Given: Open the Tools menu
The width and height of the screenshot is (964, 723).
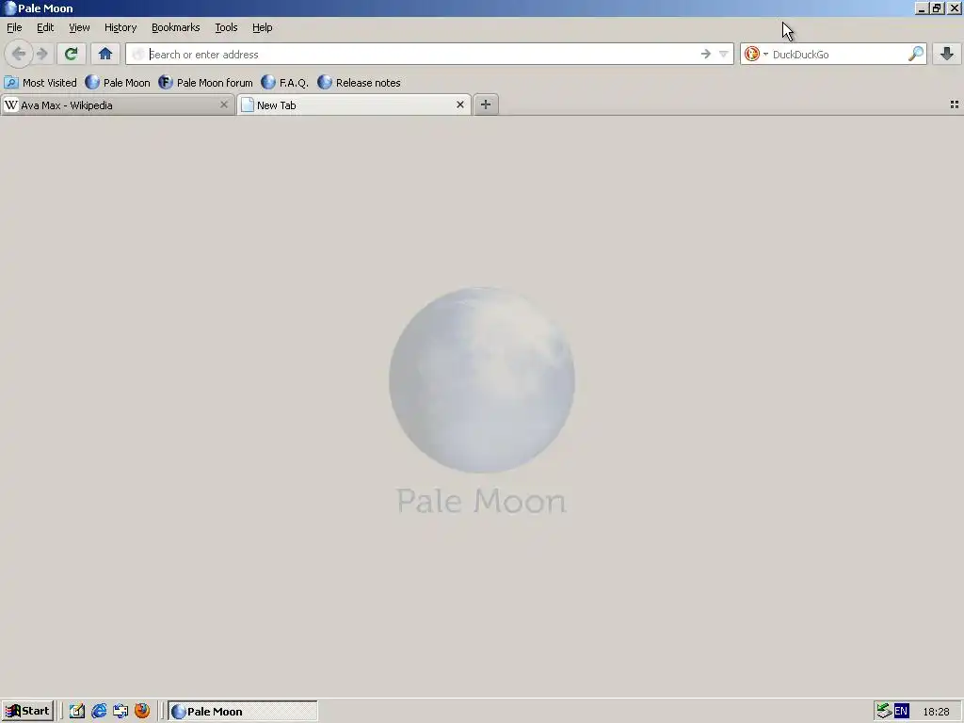Looking at the screenshot, I should coord(226,27).
